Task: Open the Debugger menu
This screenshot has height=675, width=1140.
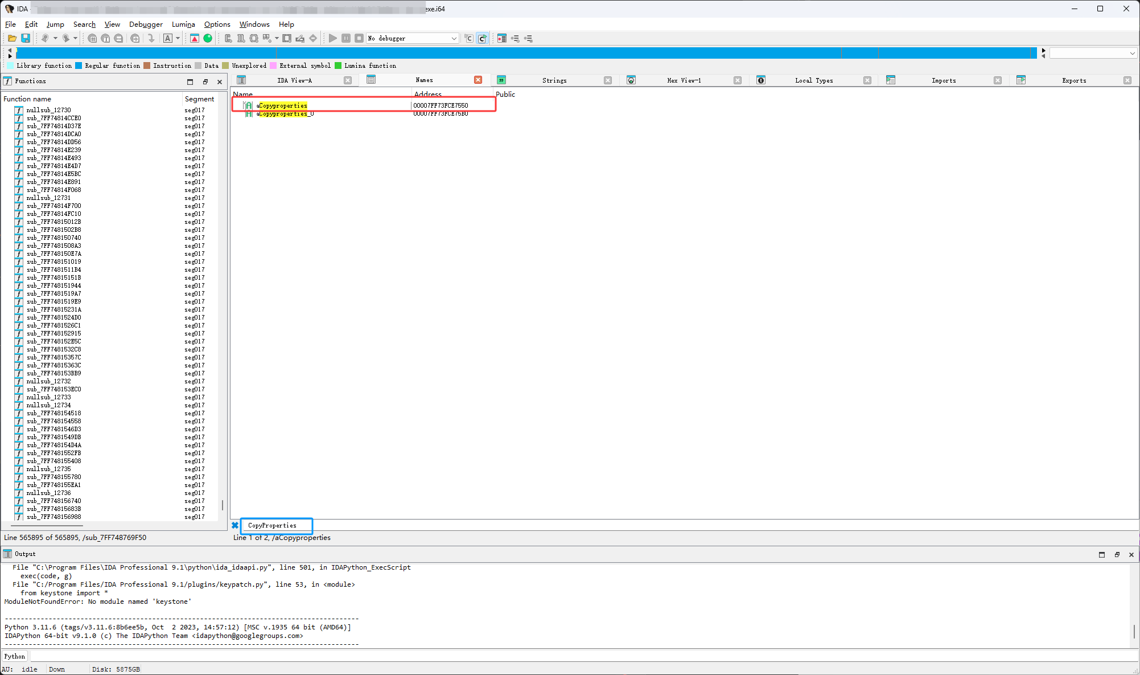Action: point(146,24)
